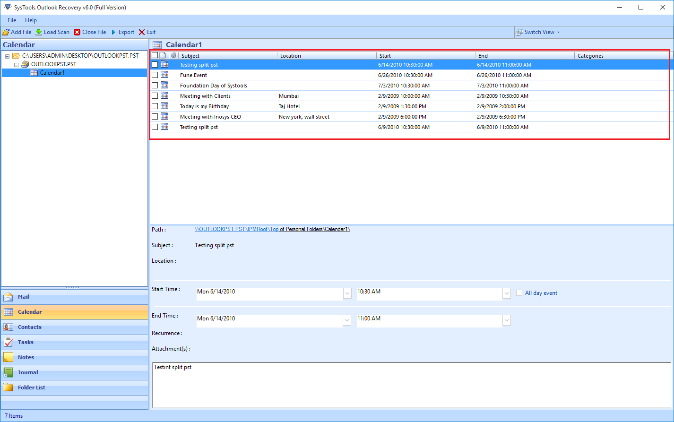674x422 pixels.
Task: Click the Calendar1 icon in the folder tree
Action: pos(34,73)
